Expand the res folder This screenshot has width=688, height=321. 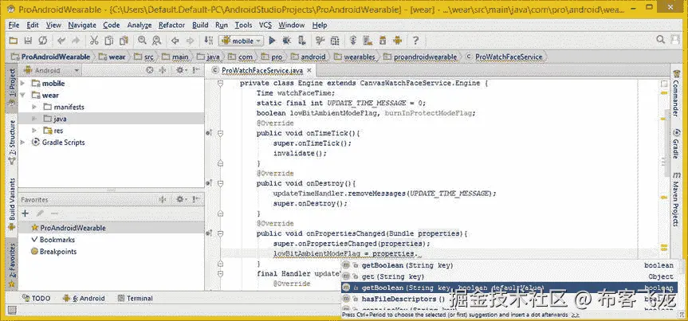pos(34,131)
